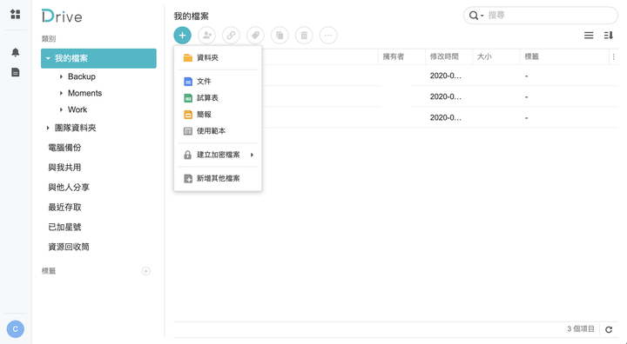Go to 最近存取
Viewport: 627px width, 344px height.
[64, 208]
